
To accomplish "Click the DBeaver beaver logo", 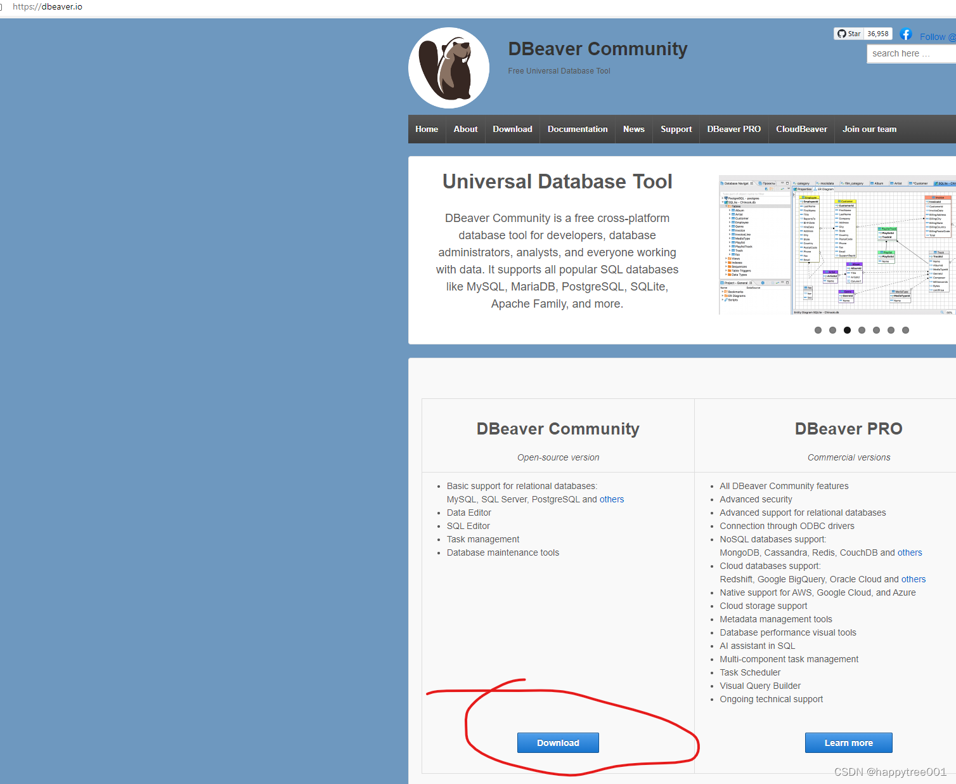I will pos(449,68).
